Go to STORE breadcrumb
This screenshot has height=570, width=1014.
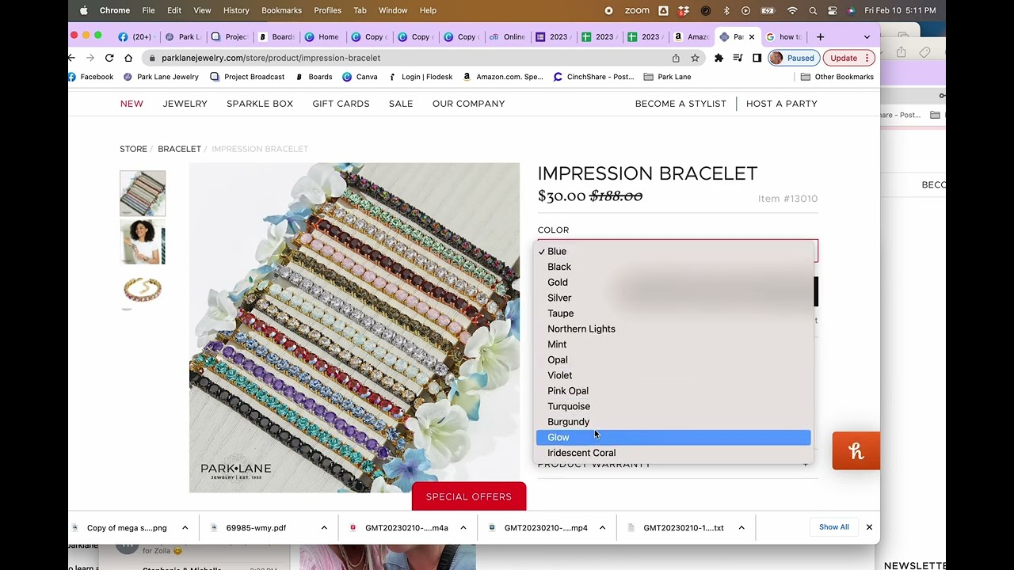[133, 149]
